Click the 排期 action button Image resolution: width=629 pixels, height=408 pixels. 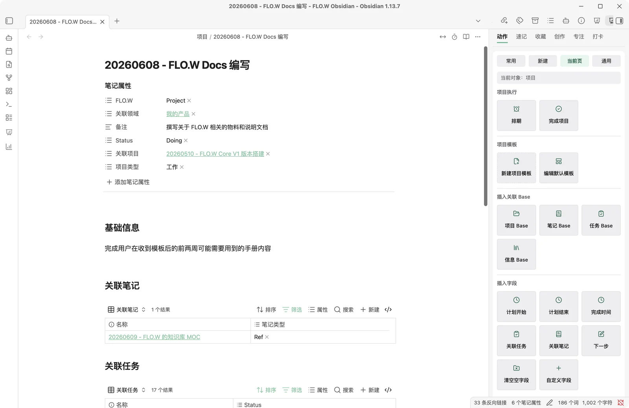[516, 115]
